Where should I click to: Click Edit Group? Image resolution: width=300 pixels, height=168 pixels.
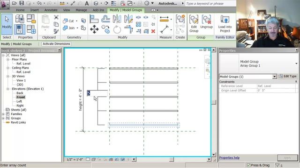coord(194,24)
